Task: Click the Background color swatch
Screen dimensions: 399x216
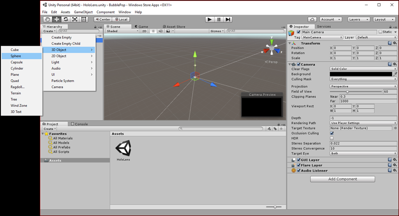Action: pyautogui.click(x=361, y=74)
